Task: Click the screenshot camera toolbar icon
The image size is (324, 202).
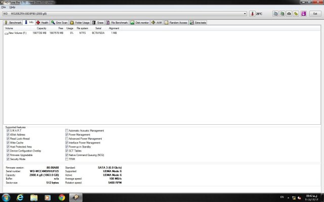Action: click(289, 14)
